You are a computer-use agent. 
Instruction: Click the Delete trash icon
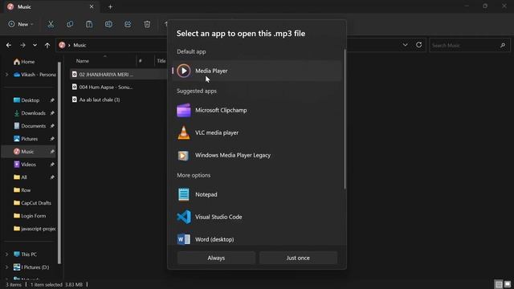click(x=147, y=24)
